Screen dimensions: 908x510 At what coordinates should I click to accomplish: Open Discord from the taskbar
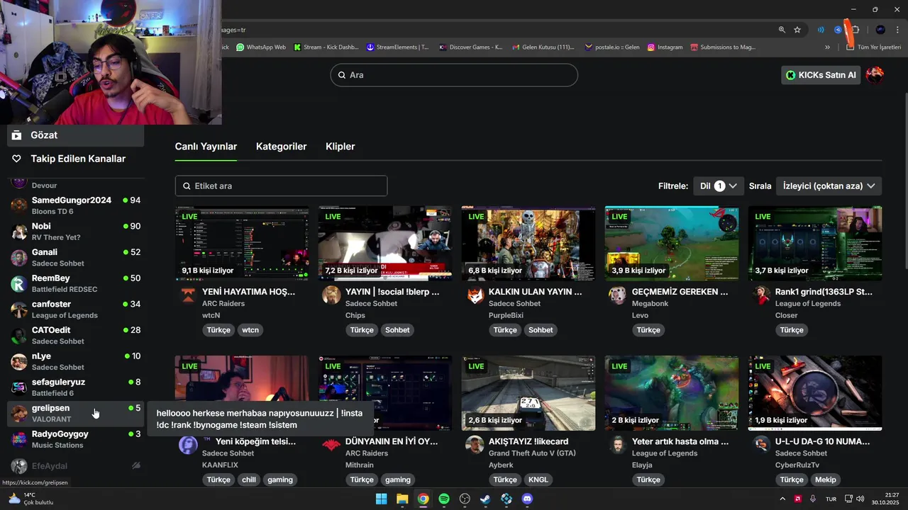(527, 499)
